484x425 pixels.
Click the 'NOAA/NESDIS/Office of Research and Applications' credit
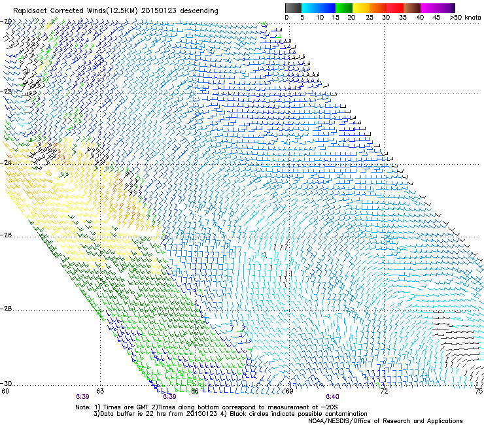click(x=385, y=421)
